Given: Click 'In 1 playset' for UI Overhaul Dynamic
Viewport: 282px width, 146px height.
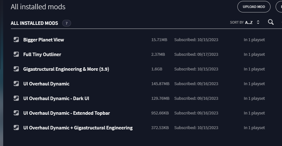Looking at the screenshot, I should (x=254, y=84).
